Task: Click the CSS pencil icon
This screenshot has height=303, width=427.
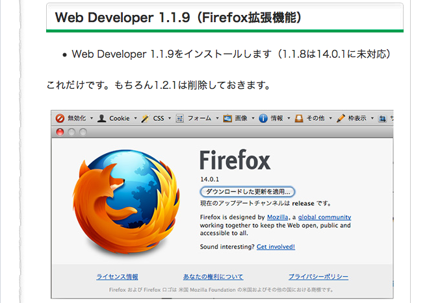Action: pyautogui.click(x=145, y=118)
